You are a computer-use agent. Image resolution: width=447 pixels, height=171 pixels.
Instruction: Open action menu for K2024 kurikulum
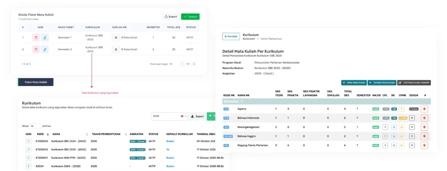[28, 166]
